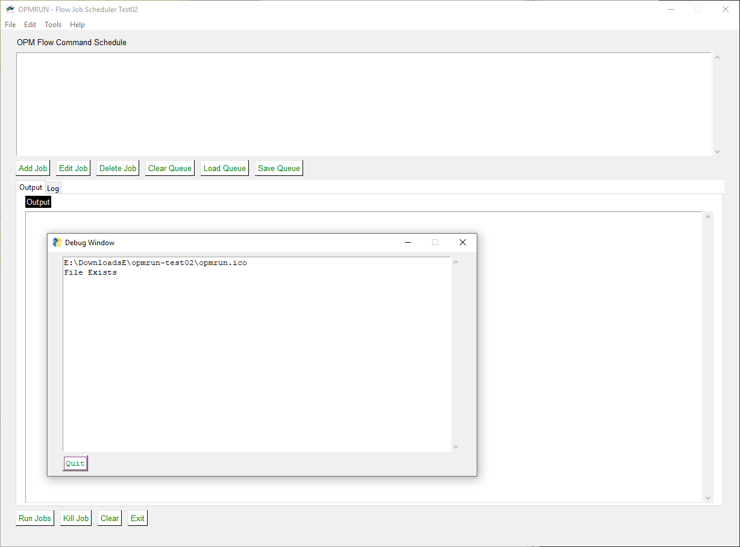Click Debug Window scrollbar down arrow
The width and height of the screenshot is (740, 547).
tap(456, 447)
